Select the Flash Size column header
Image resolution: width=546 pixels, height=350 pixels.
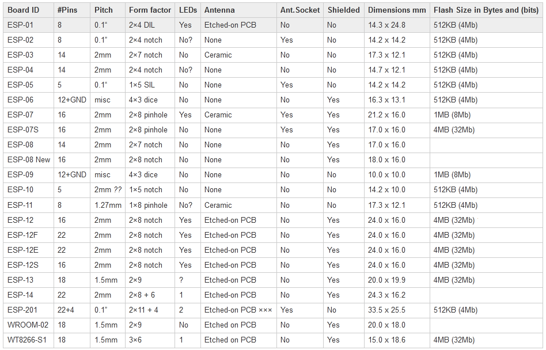point(486,10)
